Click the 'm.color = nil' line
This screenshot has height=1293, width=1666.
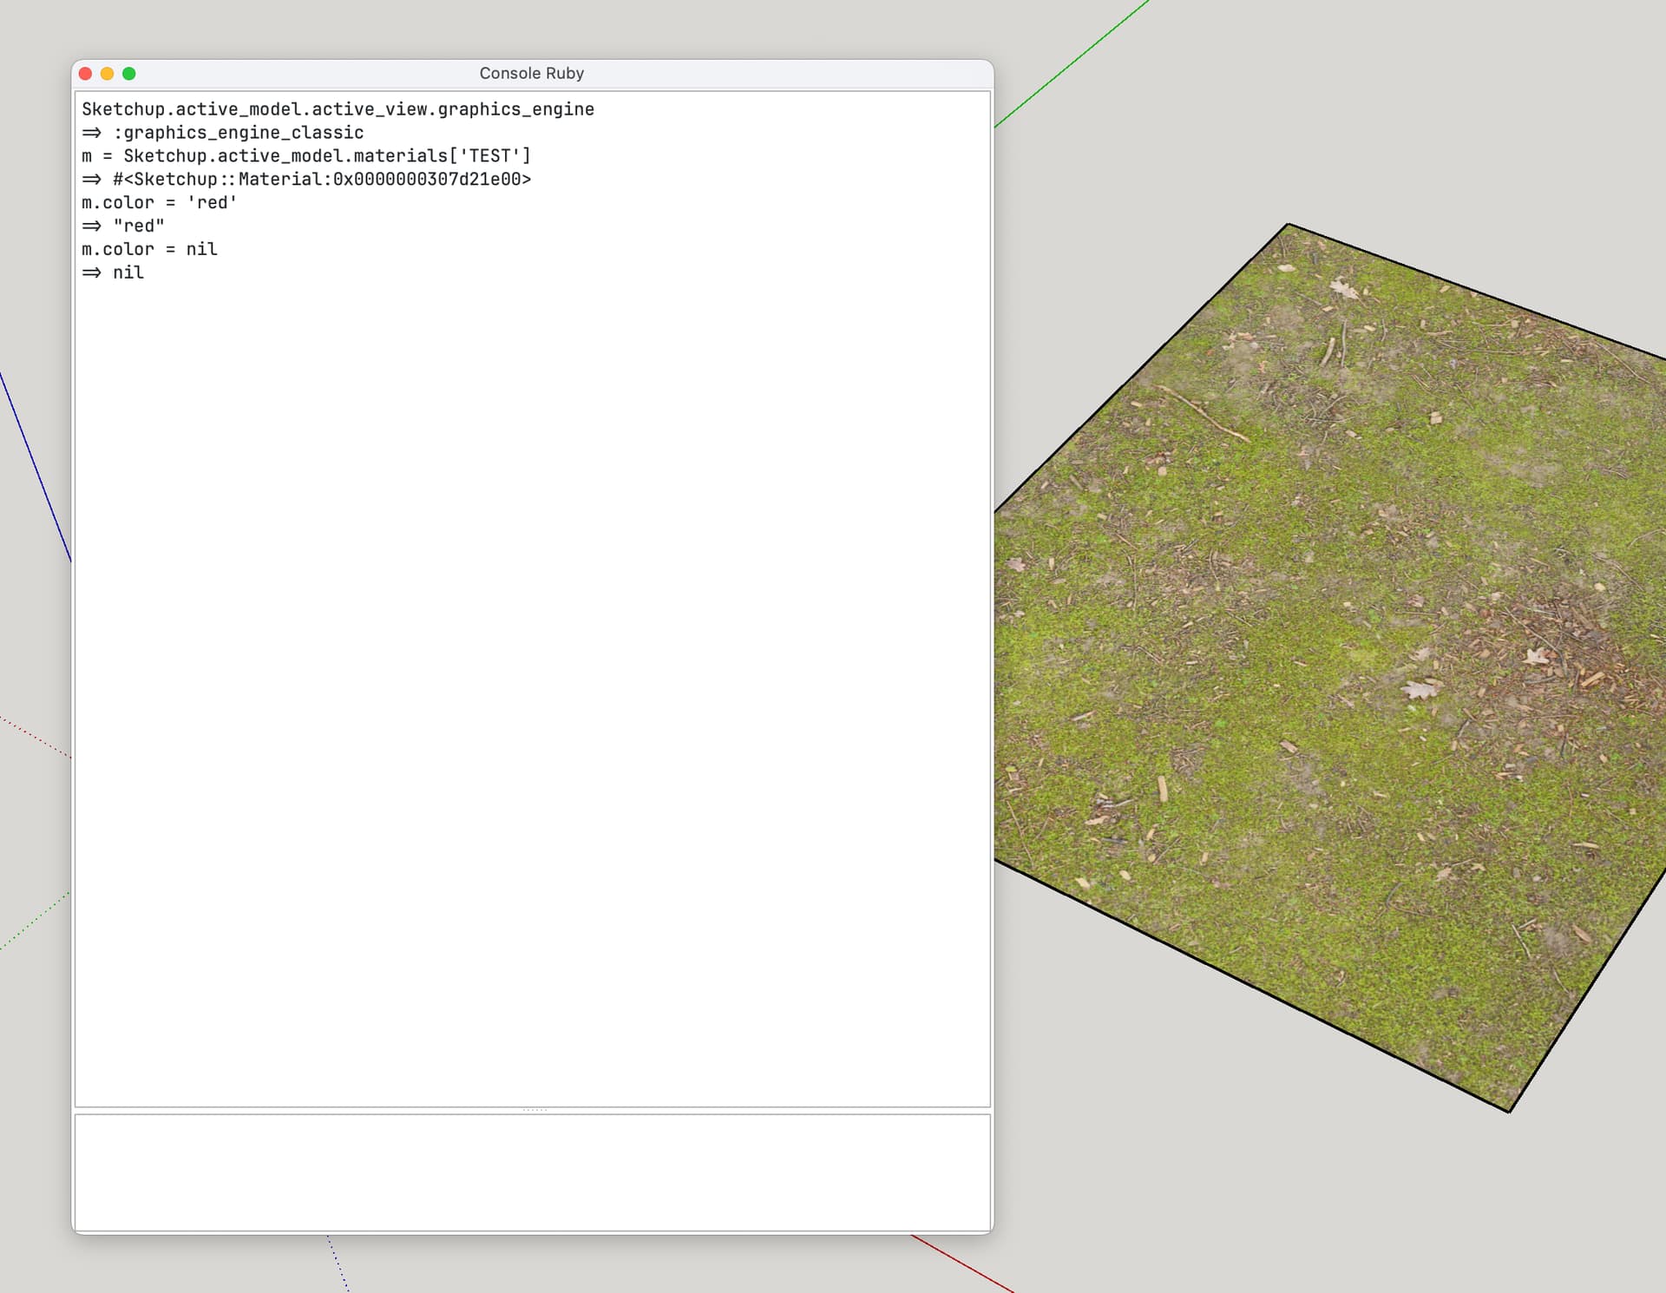[x=149, y=250]
